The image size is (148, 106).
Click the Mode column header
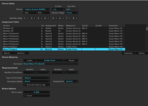click(62, 26)
